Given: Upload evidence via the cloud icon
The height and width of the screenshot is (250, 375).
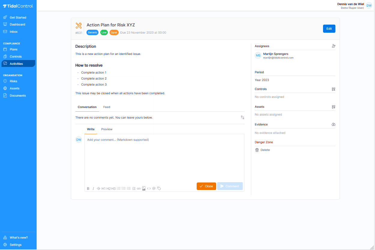Looking at the screenshot, I should [x=333, y=124].
